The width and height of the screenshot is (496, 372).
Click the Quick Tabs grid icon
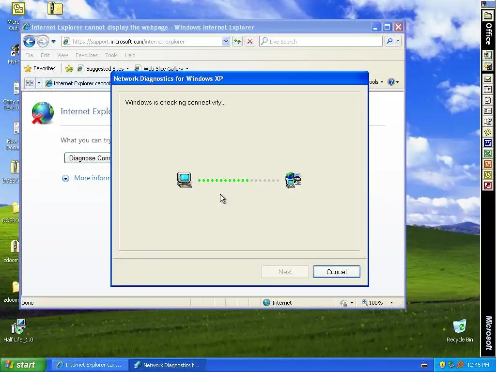[30, 83]
